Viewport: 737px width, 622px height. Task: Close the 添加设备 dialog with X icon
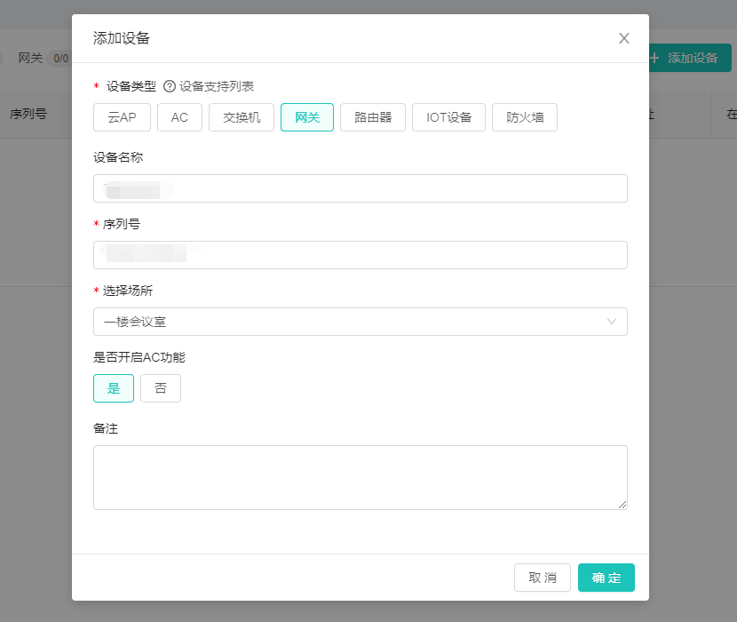623,38
